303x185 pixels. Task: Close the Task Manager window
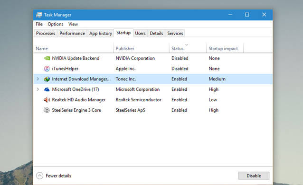pyautogui.click(x=264, y=15)
